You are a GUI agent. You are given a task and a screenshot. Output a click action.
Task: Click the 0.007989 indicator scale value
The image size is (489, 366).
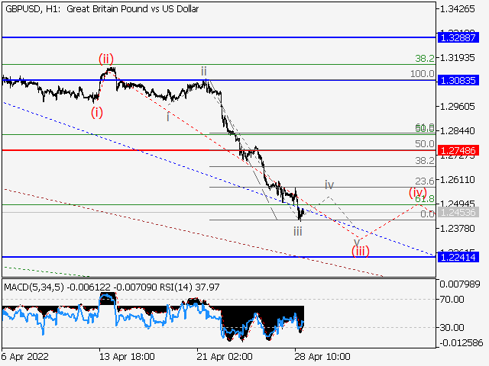click(x=460, y=284)
